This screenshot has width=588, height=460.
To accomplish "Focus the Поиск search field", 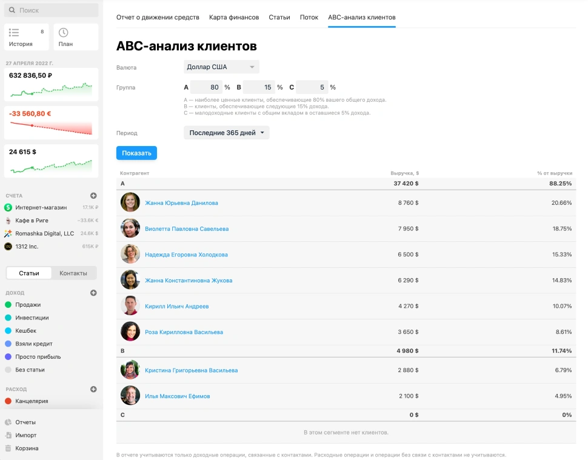I will click(x=52, y=10).
